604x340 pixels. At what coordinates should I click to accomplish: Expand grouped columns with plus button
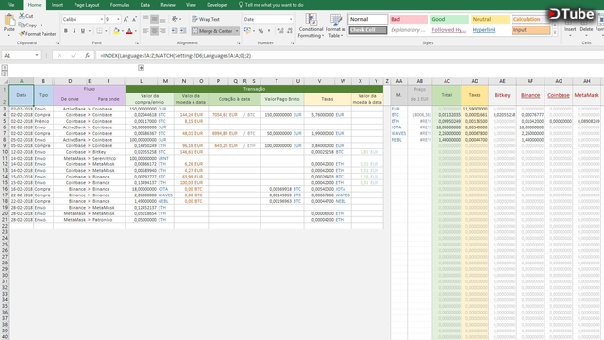[141, 68]
